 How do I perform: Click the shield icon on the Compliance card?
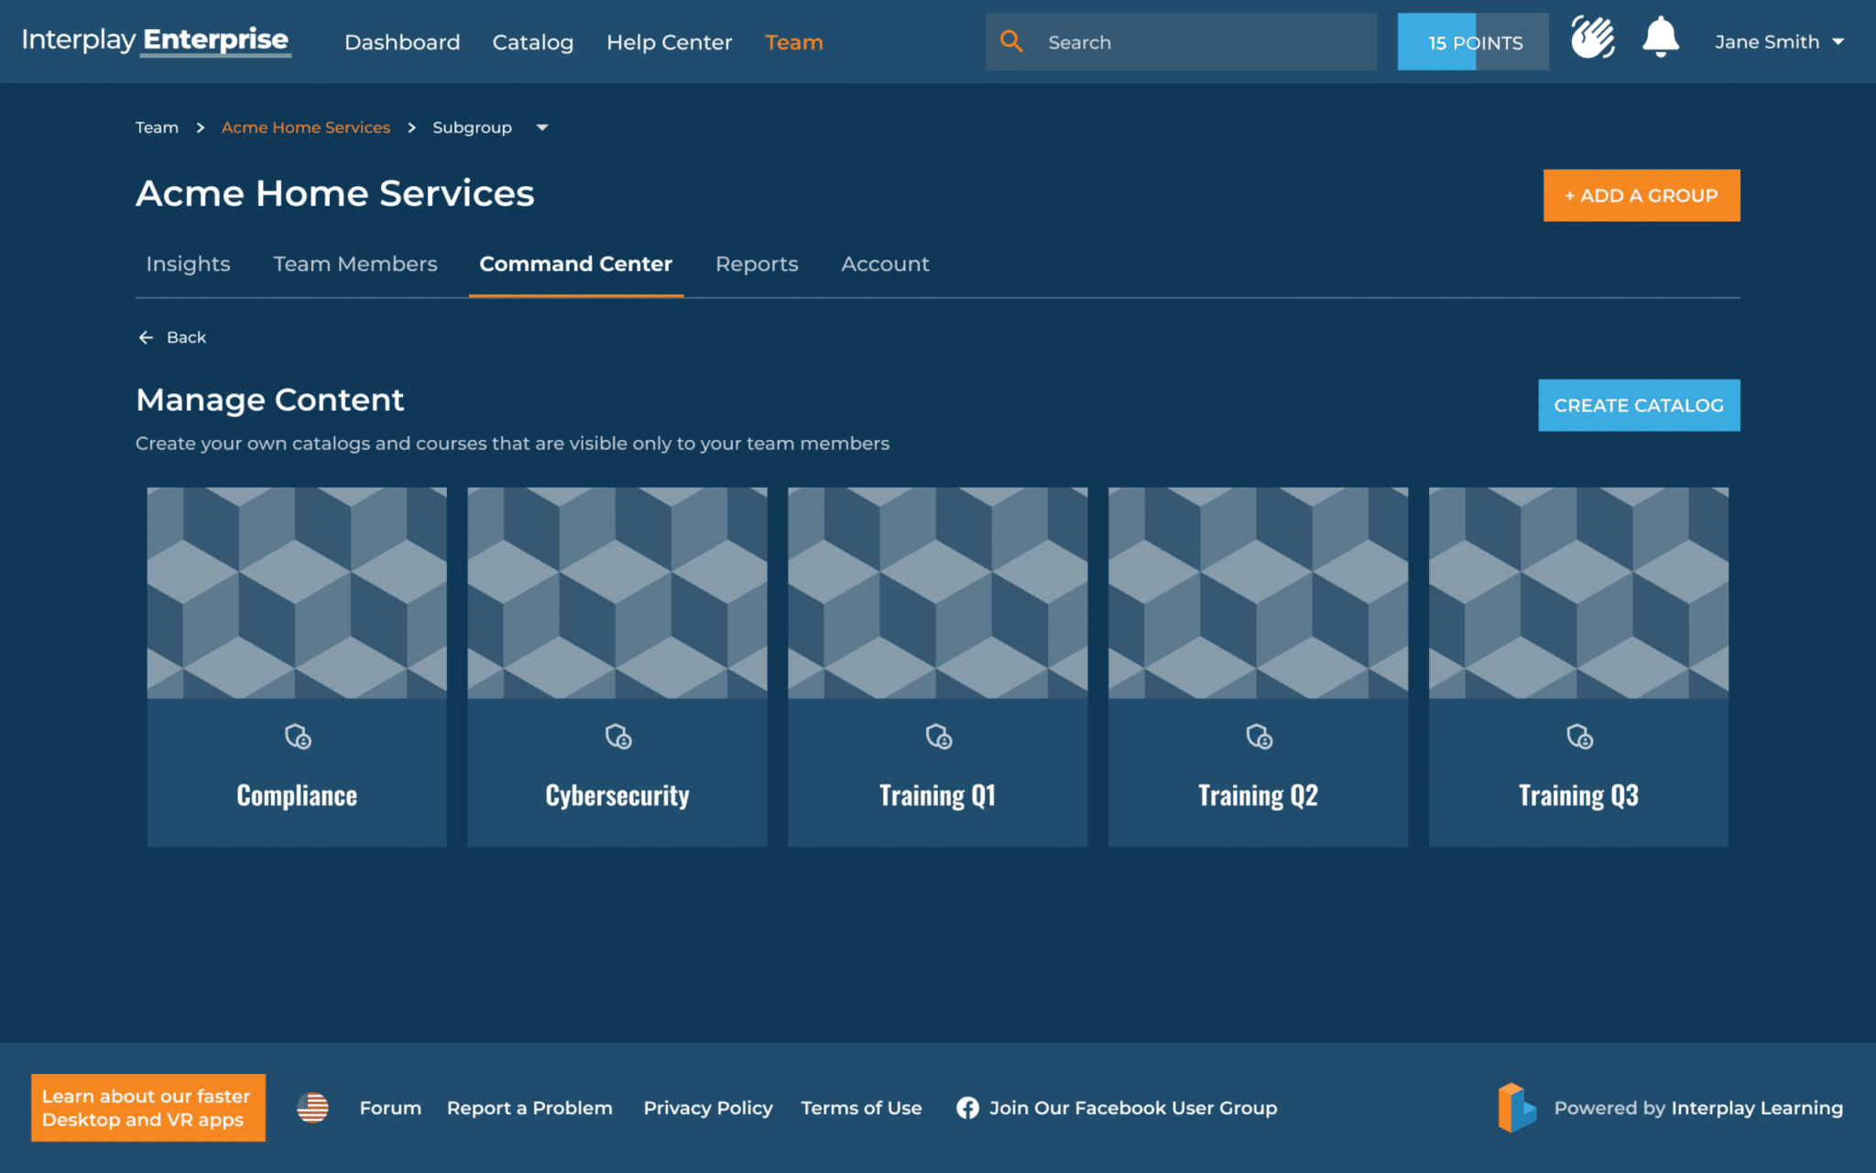(296, 737)
